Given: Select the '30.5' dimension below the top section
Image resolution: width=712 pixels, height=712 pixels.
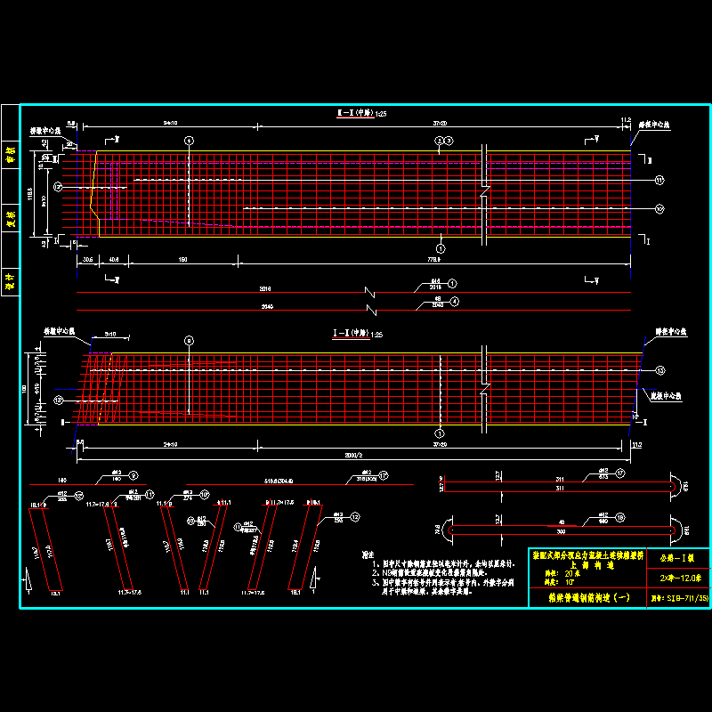Looking at the screenshot, I should click(87, 260).
